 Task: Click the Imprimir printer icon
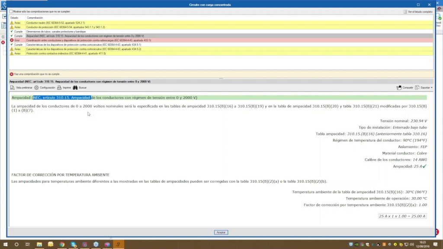[64, 88]
